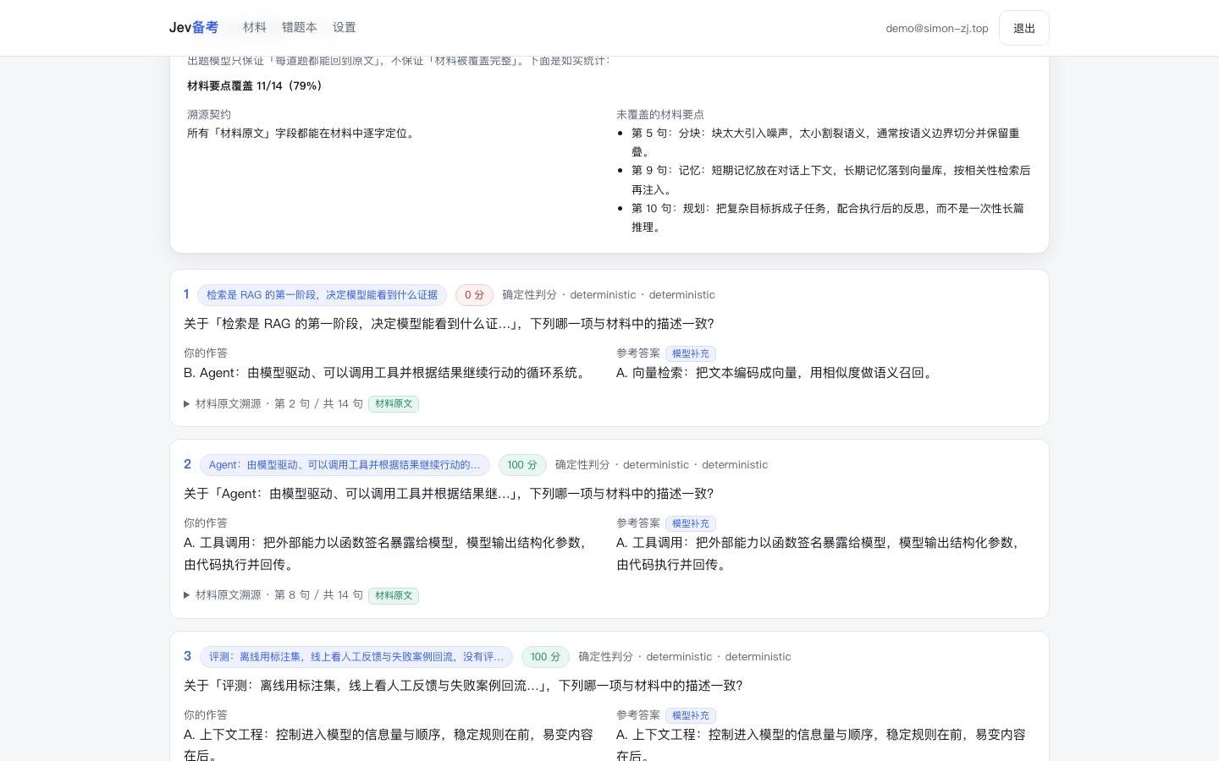Click the 检索是 RAG 的第一阶段 topic tag
The width and height of the screenshot is (1219, 761).
coord(322,295)
